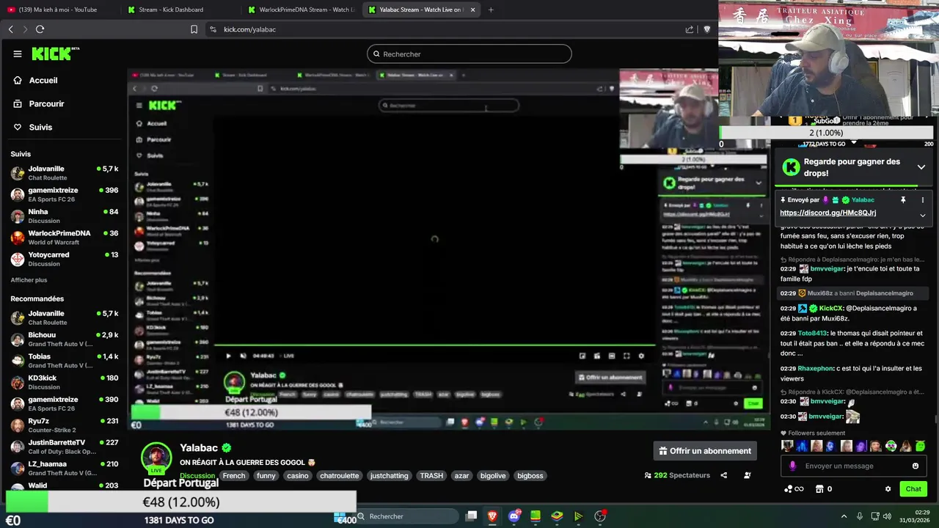The height and width of the screenshot is (528, 939).
Task: Open Ryu7z Counter-Strike 2 channel
Action: (65, 425)
